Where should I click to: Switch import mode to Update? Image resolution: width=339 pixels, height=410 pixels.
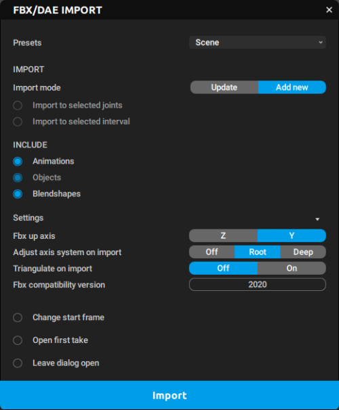pos(224,87)
